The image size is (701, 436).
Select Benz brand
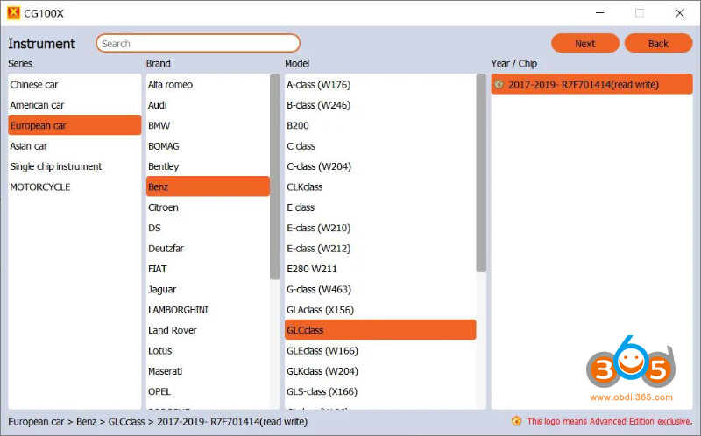tap(208, 186)
